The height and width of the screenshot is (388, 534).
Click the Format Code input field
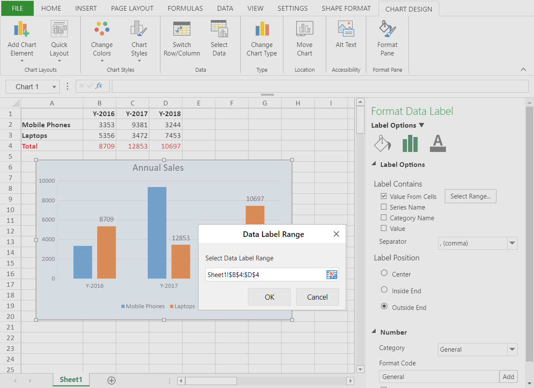click(439, 376)
